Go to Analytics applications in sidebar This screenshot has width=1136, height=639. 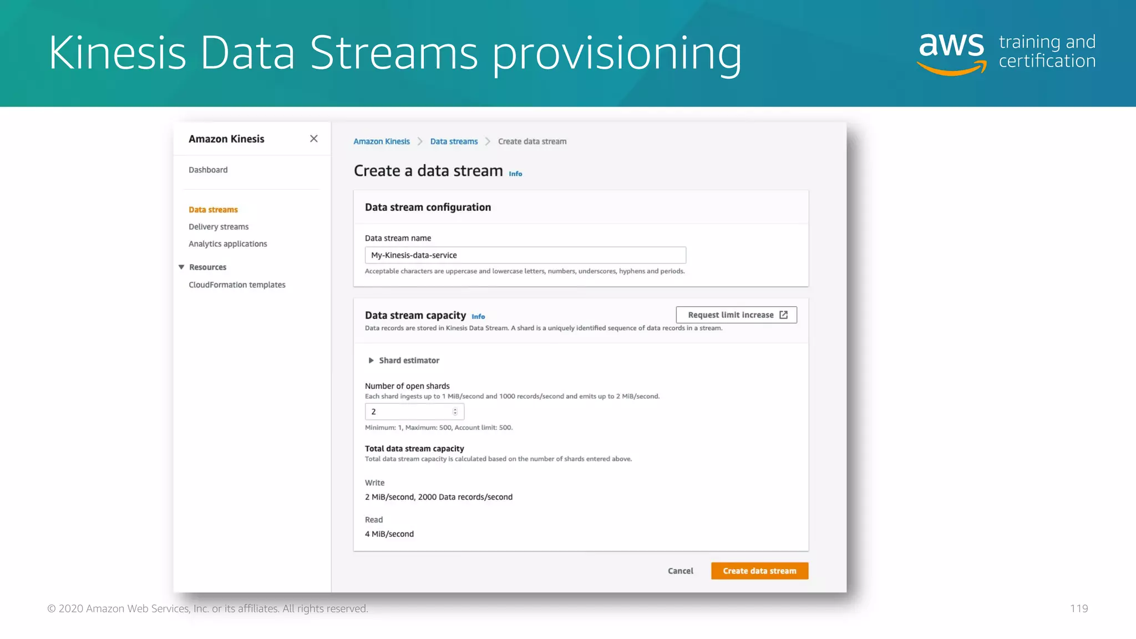[x=228, y=244]
